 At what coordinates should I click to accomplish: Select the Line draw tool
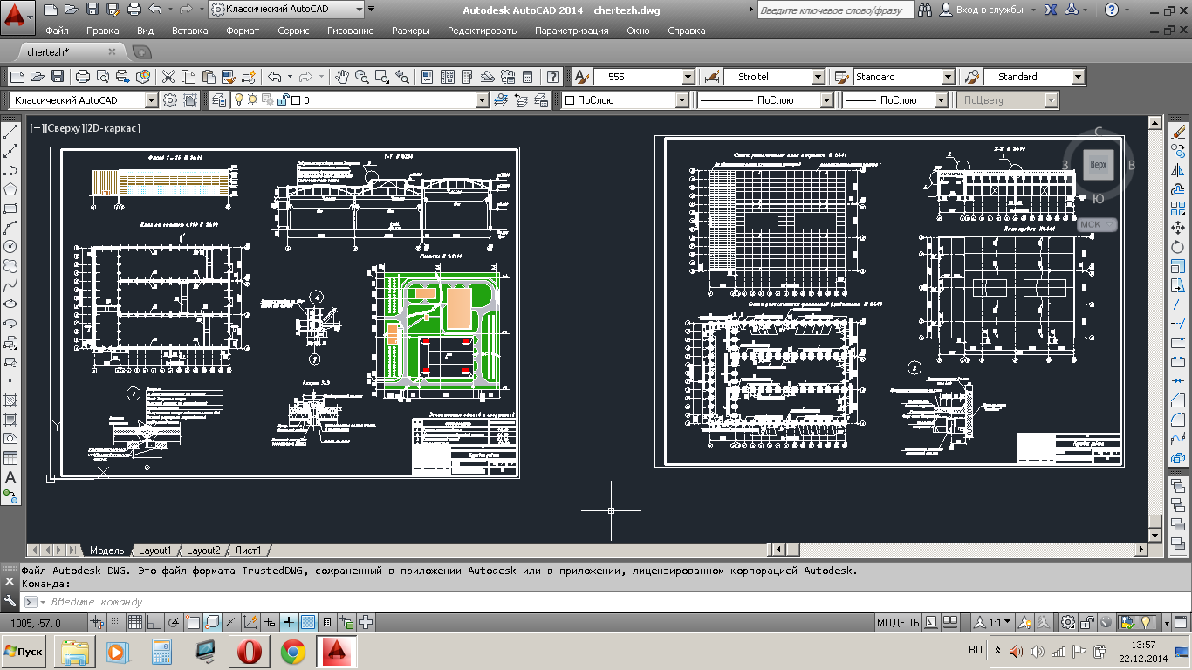(10, 133)
